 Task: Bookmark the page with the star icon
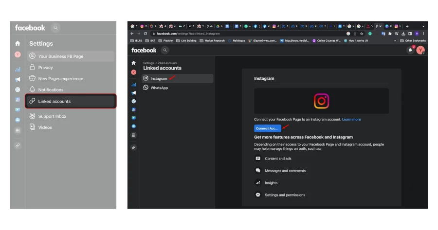pyautogui.click(x=362, y=34)
